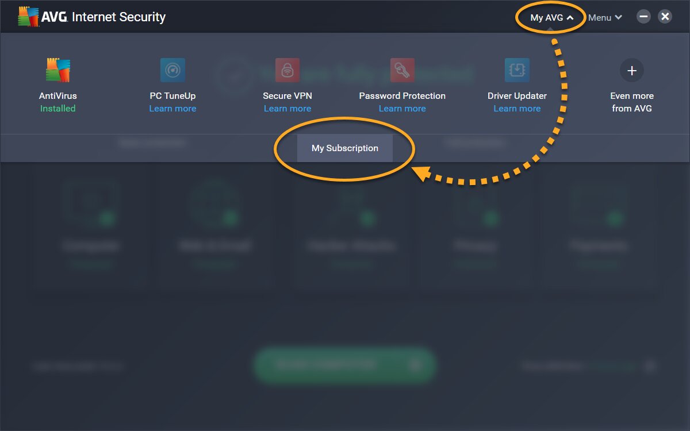Image resolution: width=690 pixels, height=431 pixels.
Task: Open the My AVG chevron control
Action: tap(569, 17)
